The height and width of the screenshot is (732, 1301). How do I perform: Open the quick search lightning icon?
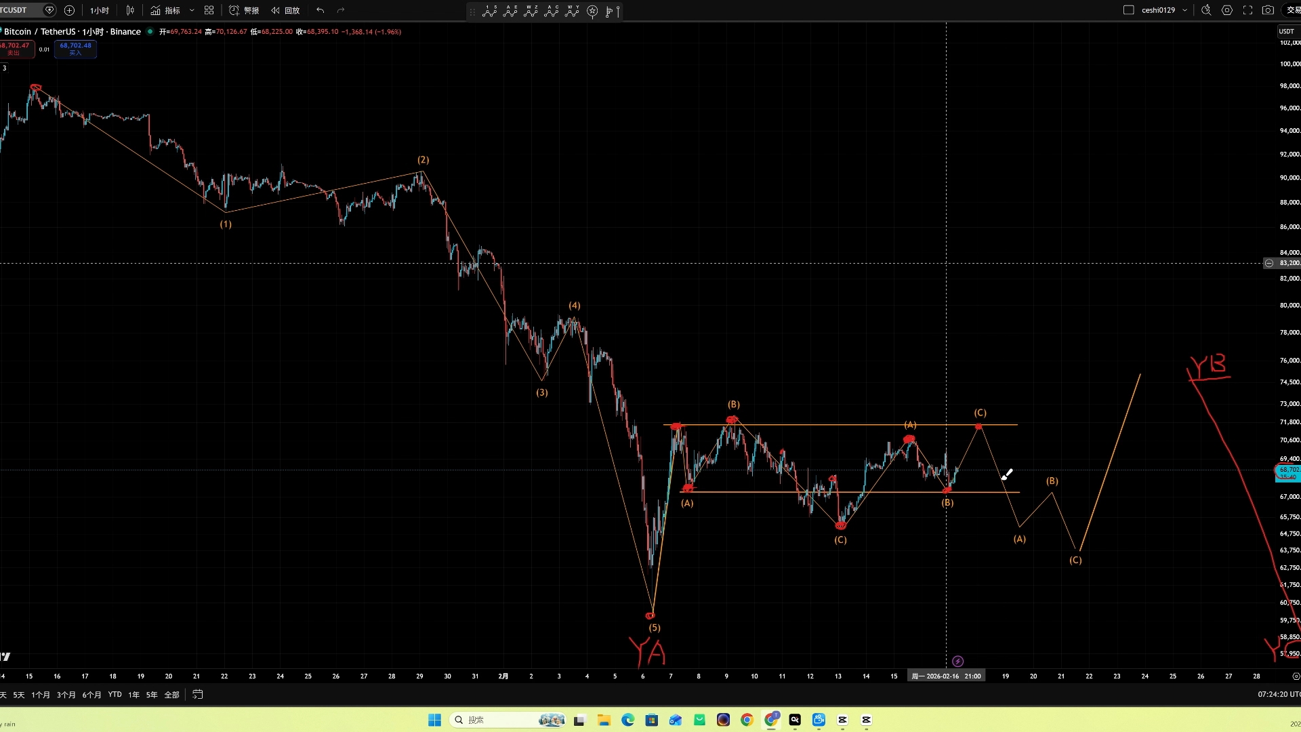tap(1206, 10)
